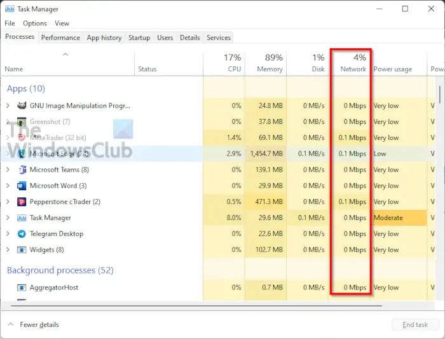This screenshot has height=339, width=445.
Task: Sort processes by CPU column
Action: pos(224,64)
